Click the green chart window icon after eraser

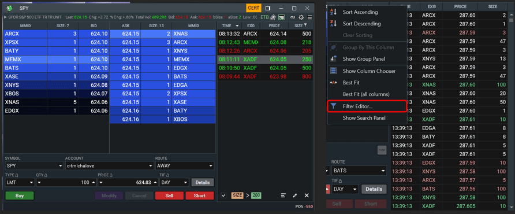(x=281, y=17)
